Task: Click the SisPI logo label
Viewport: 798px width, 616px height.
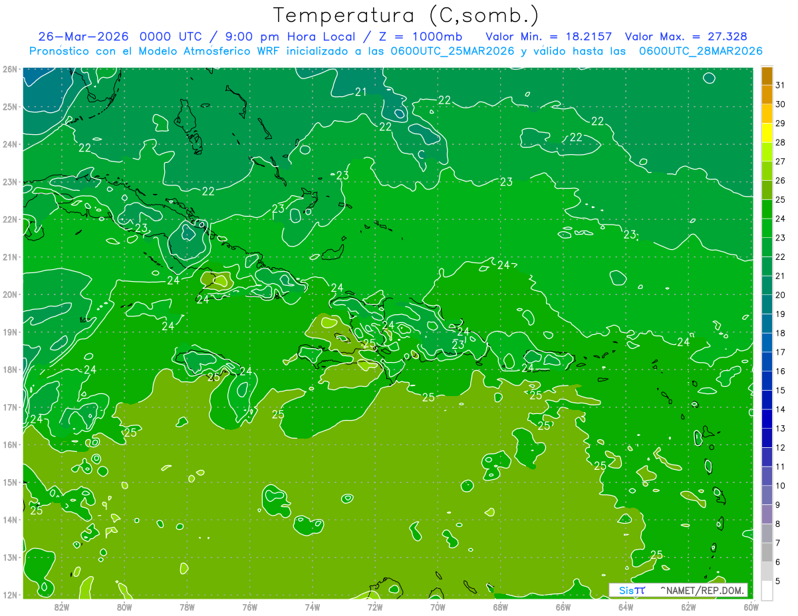Action: [x=632, y=590]
